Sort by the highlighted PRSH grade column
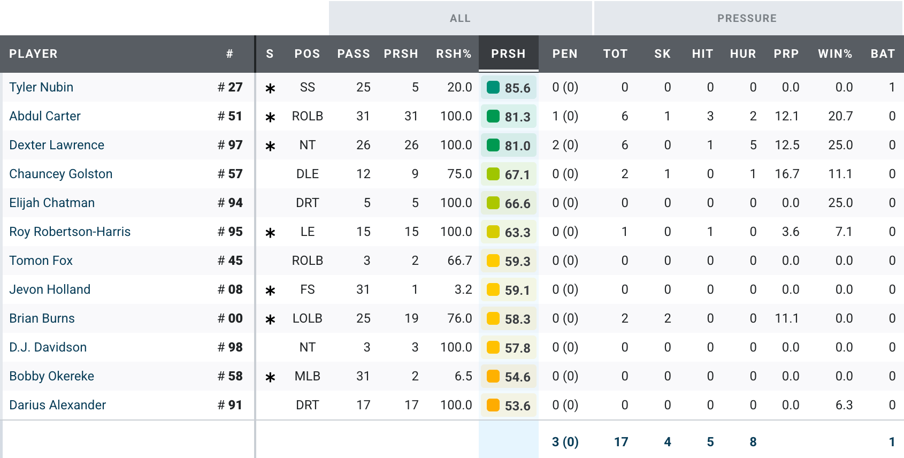This screenshot has height=458, width=904. (x=508, y=54)
